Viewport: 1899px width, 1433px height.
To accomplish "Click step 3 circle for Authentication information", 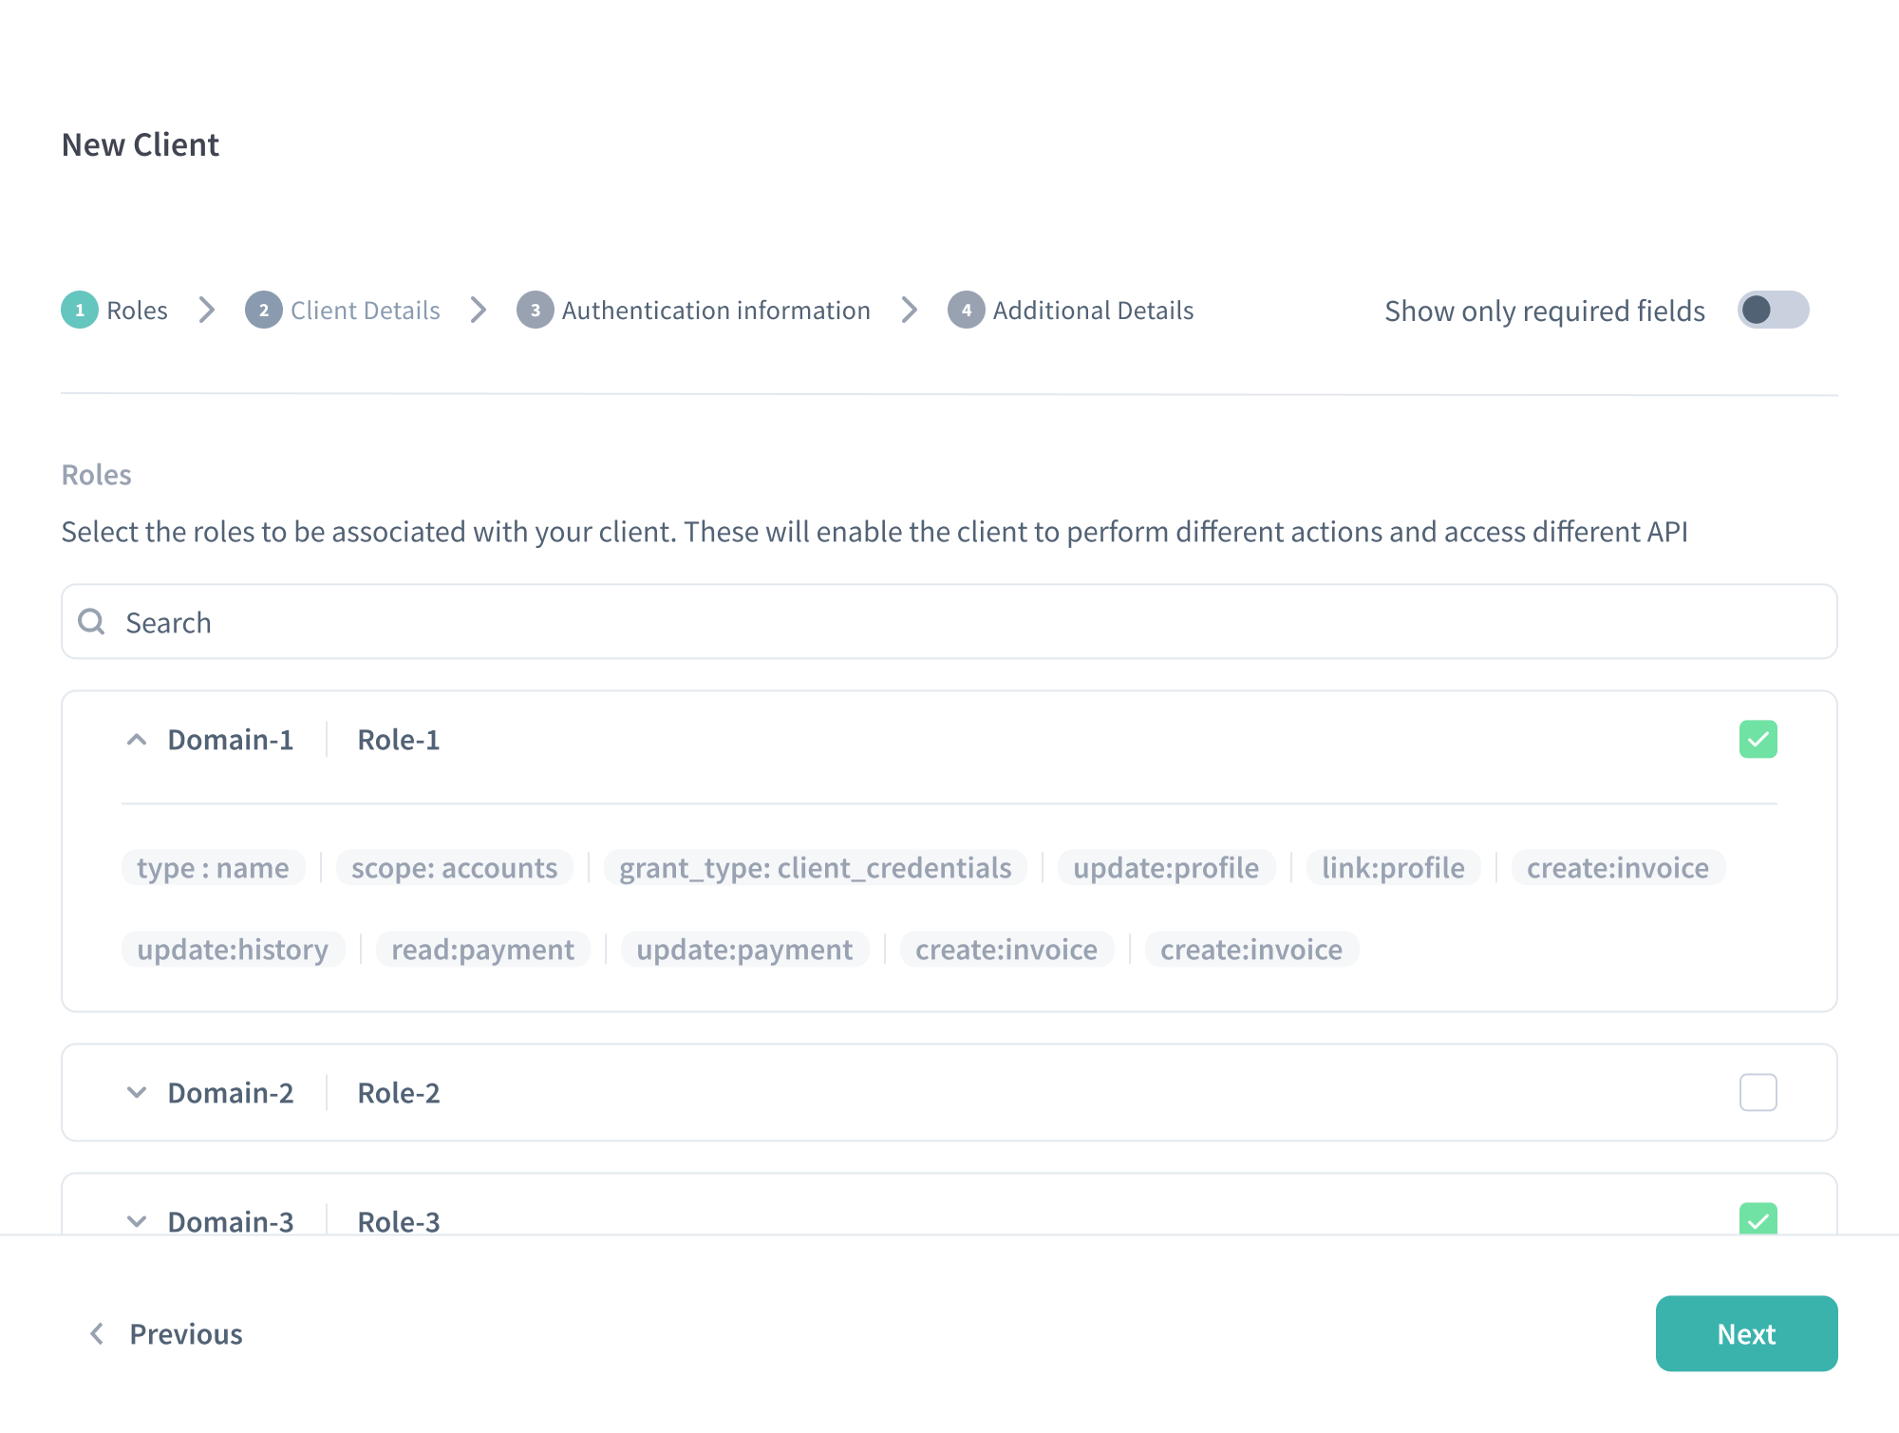I will click(x=536, y=311).
